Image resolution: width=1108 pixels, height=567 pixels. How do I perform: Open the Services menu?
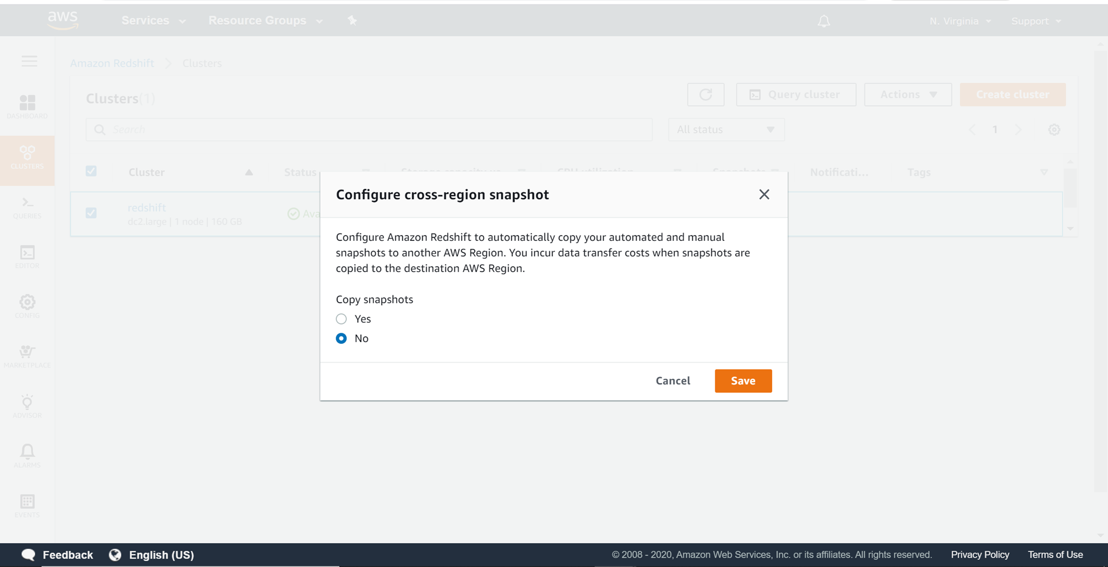(153, 20)
